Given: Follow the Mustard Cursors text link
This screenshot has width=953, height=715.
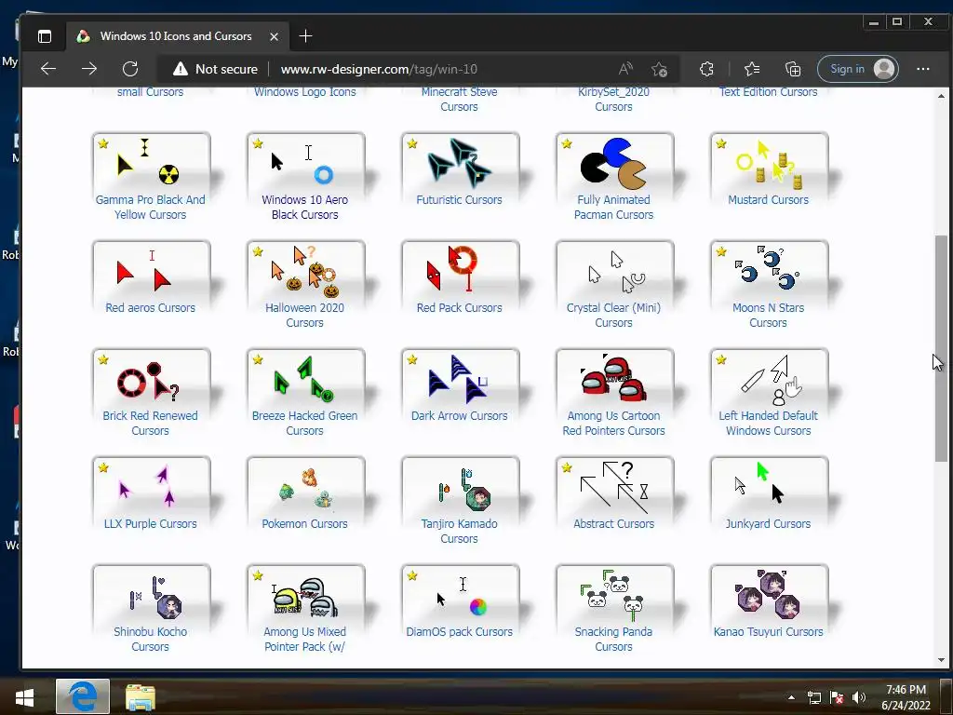Looking at the screenshot, I should [x=768, y=200].
